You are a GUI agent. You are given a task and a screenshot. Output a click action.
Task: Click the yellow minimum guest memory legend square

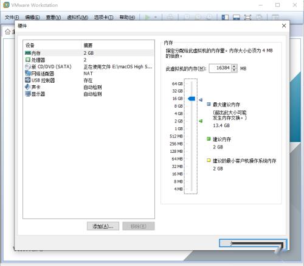(x=209, y=160)
